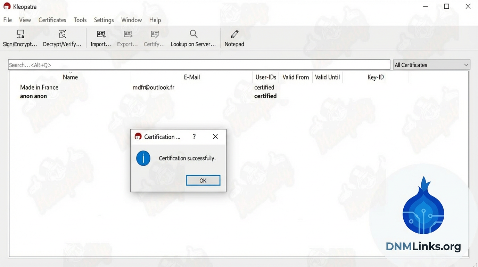Viewport: 478px width, 267px height.
Task: Expand the All Certificates dropdown
Action: pyautogui.click(x=431, y=65)
